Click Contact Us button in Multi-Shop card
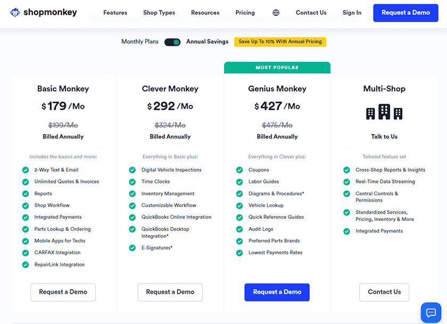Viewport: 447px width, 324px height. click(x=384, y=292)
